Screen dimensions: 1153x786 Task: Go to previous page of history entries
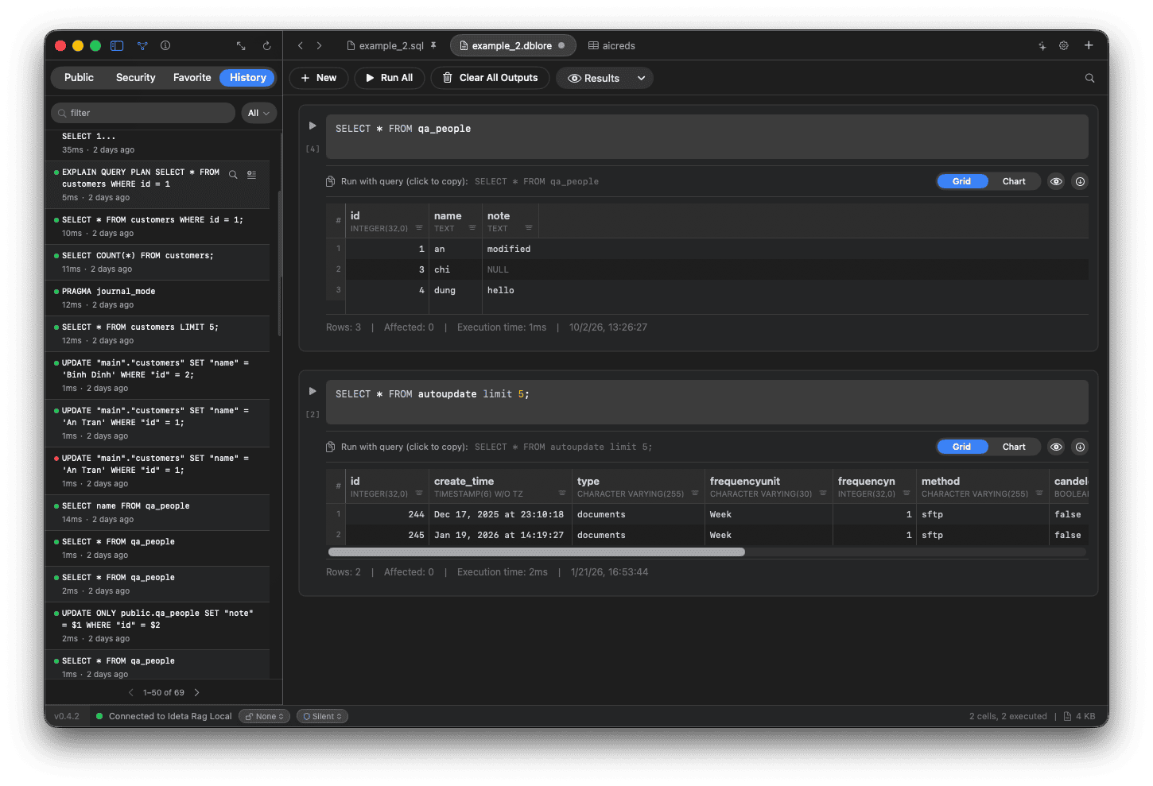tap(131, 692)
